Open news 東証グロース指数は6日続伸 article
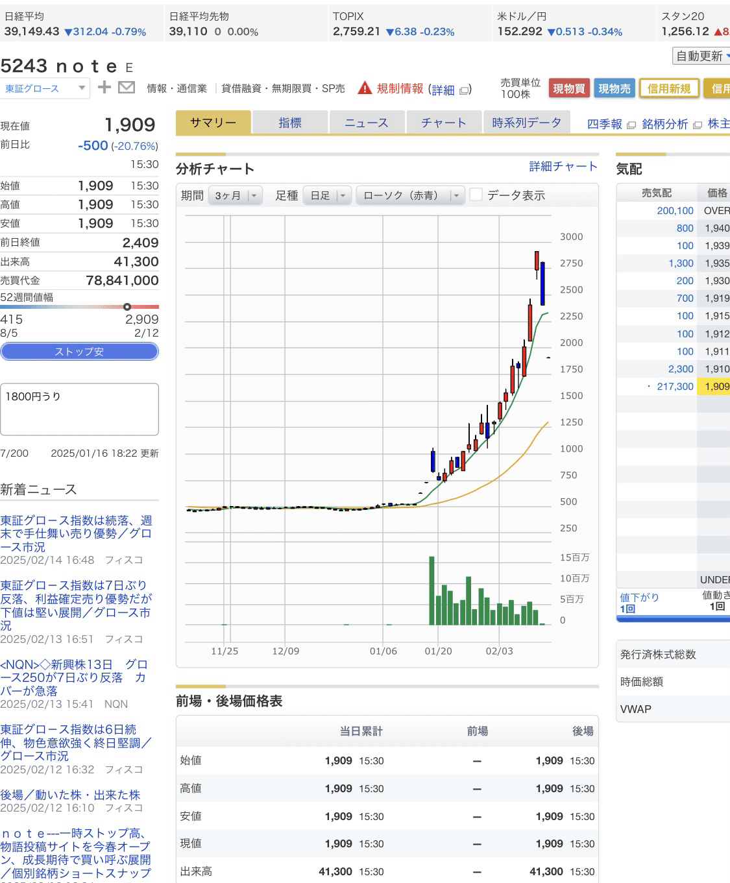 [x=76, y=743]
